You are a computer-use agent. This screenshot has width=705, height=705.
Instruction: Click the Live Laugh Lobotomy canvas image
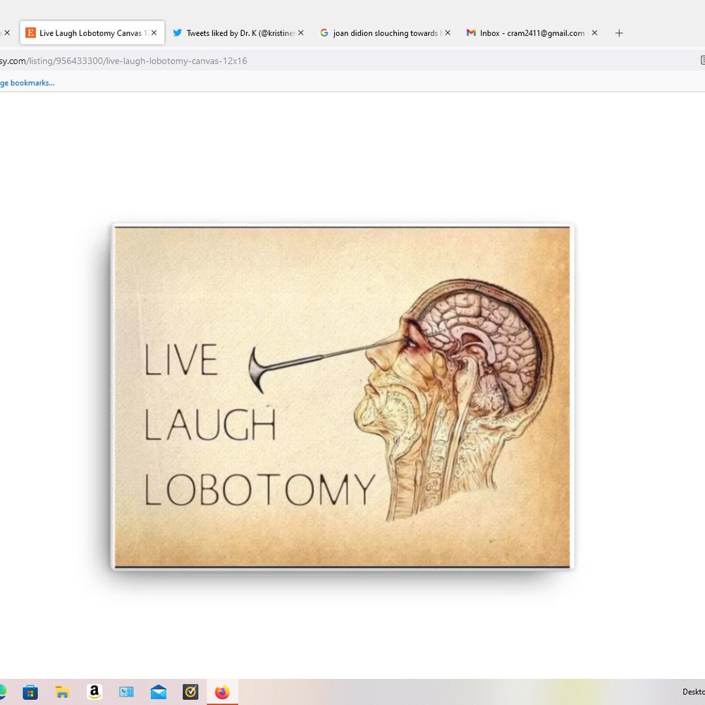click(x=342, y=397)
